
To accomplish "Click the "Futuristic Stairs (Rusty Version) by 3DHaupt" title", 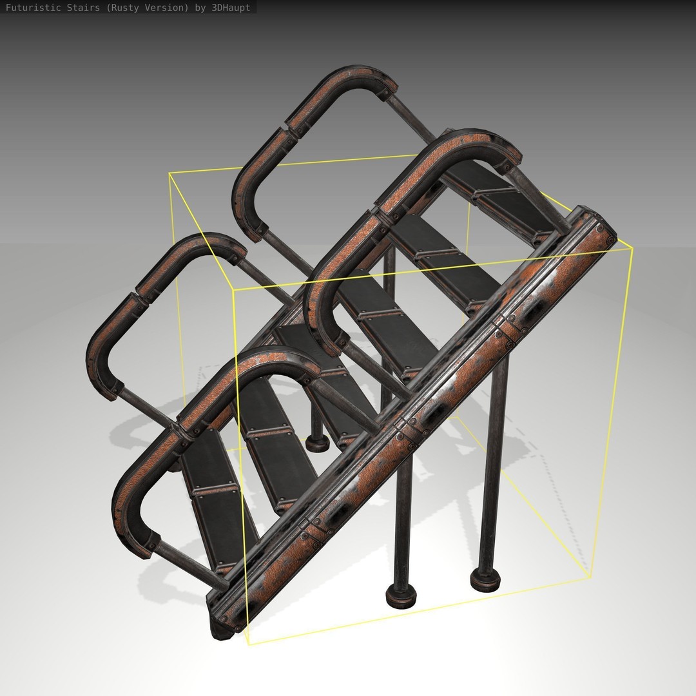I will 128,8.
